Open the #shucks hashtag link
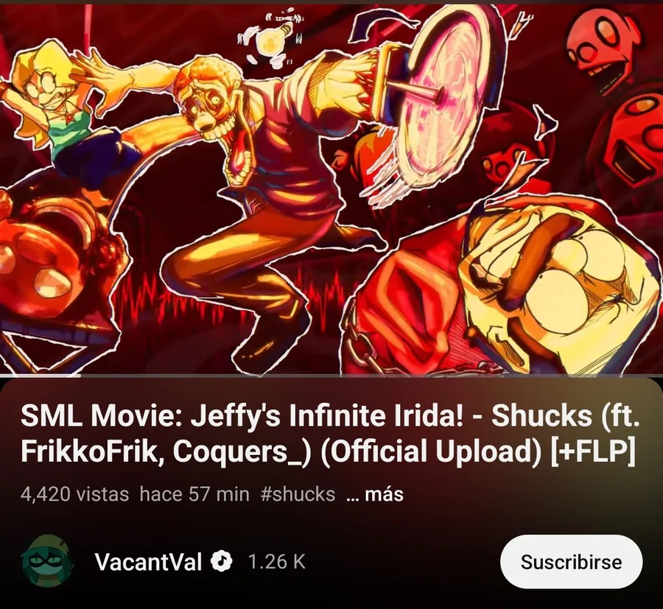663x609 pixels. click(298, 494)
